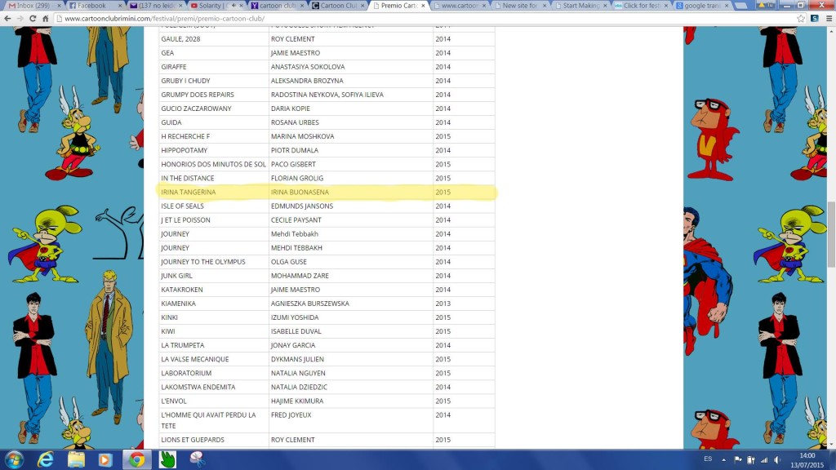Switch to the (137 no leídos) mail tab
The width and height of the screenshot is (836, 470).
154,6
